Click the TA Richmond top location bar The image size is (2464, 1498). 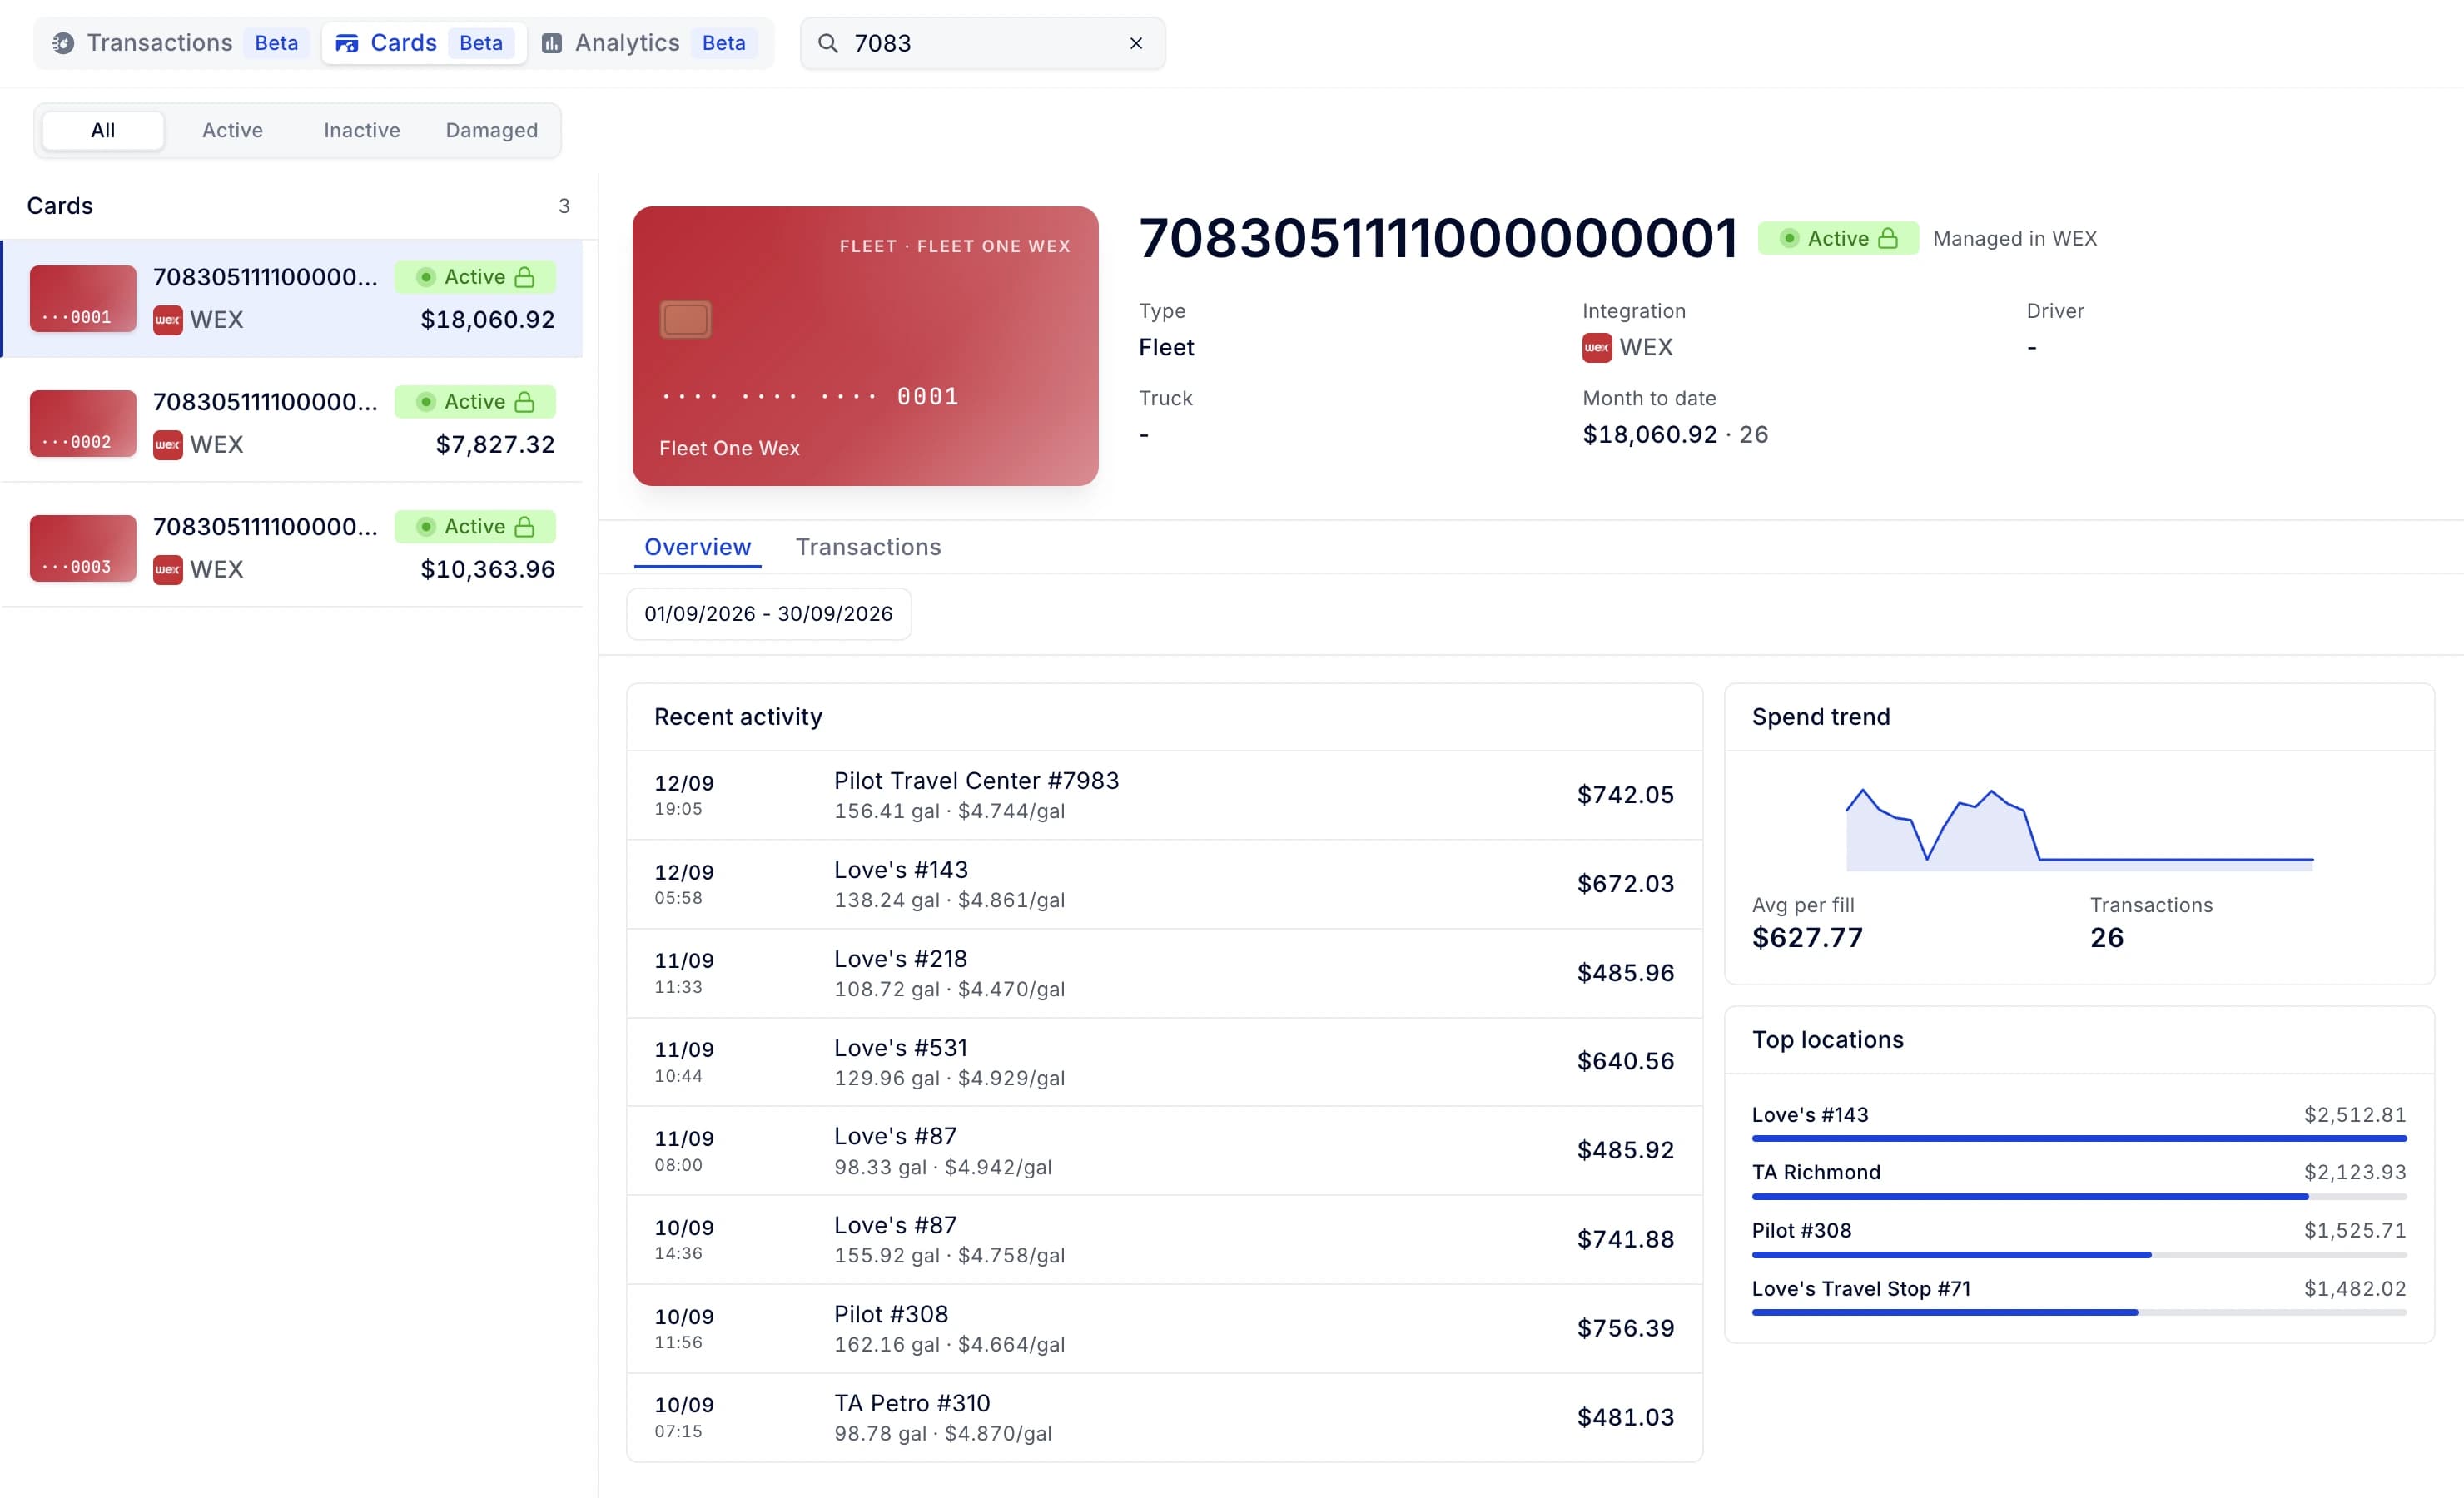2079,1196
